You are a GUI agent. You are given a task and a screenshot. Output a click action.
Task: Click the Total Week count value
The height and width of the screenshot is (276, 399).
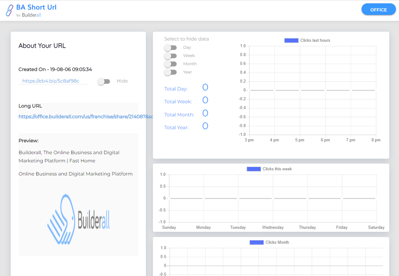tap(205, 100)
